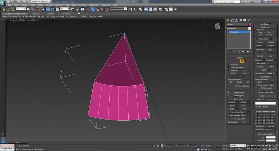Viewport: 279px width, 151px height.
Task: Open the Material Editor icon
Action: click(x=161, y=9)
